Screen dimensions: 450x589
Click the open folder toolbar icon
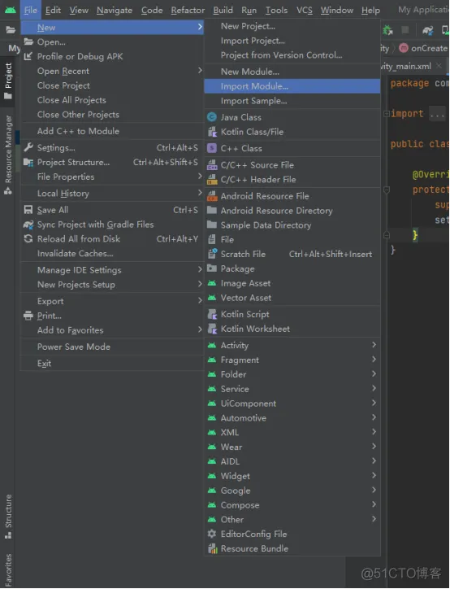coord(11,29)
